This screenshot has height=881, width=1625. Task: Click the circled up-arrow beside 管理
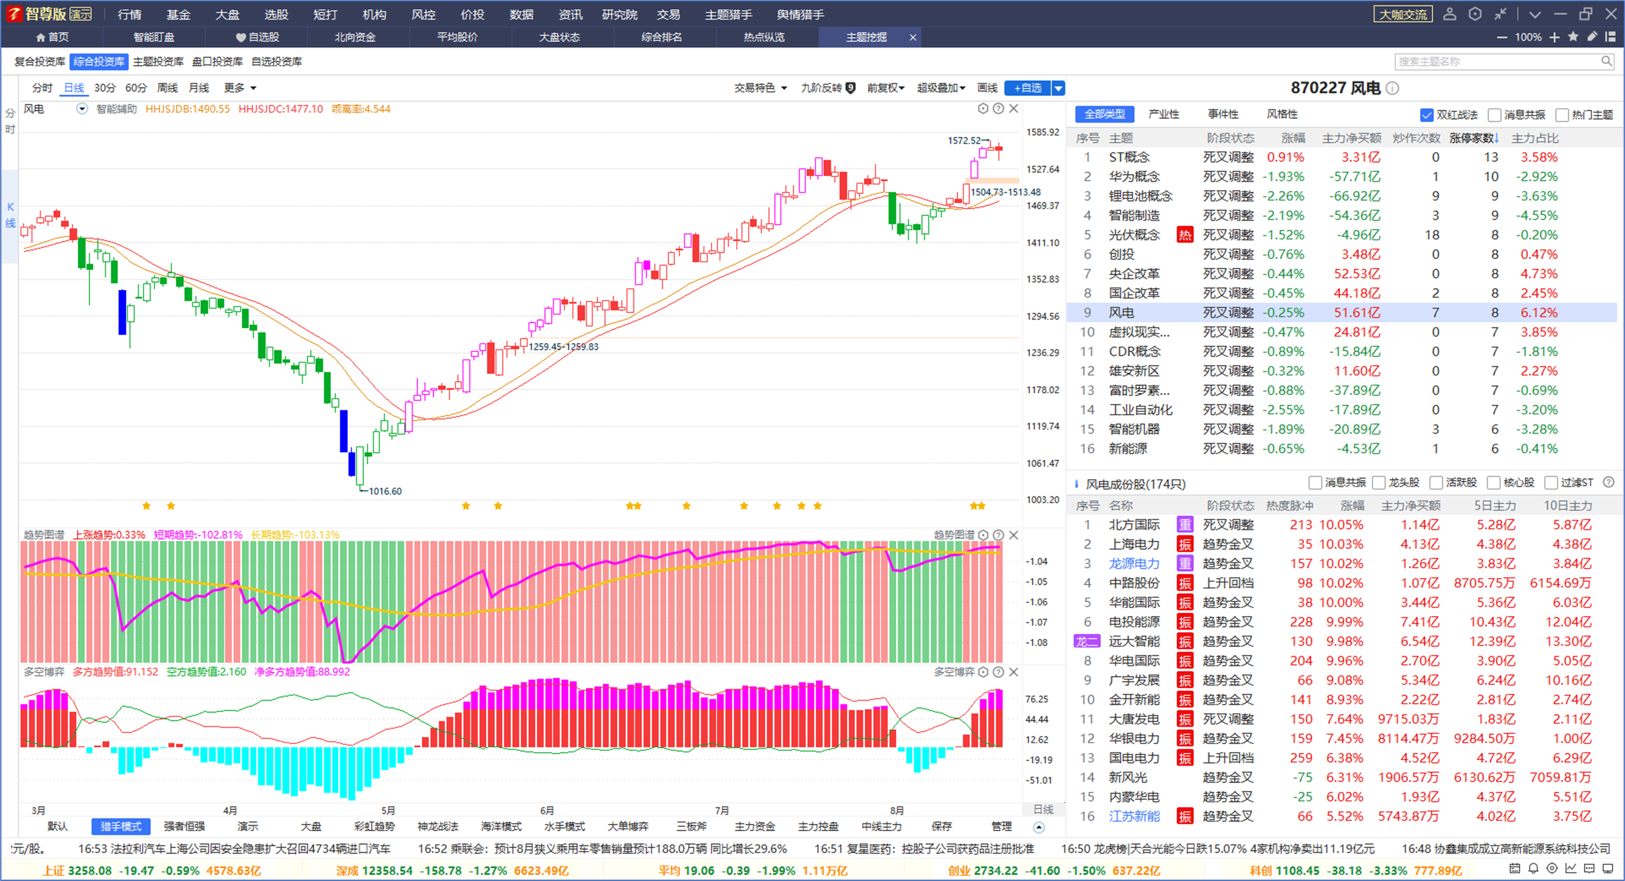tap(1039, 827)
